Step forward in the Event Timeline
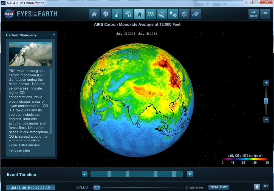Screen dimensions: 274x191 click(x=190, y=174)
